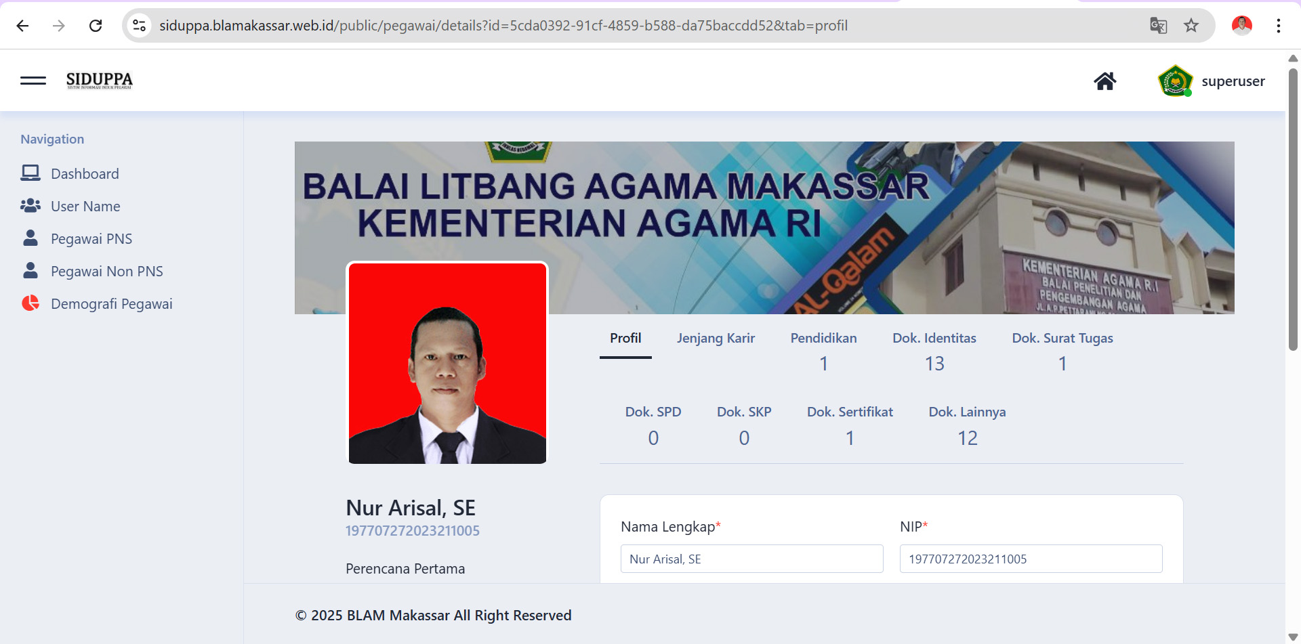Click the page vertical scrollbar thumb
Screen dimensions: 1301x644
click(1293, 209)
